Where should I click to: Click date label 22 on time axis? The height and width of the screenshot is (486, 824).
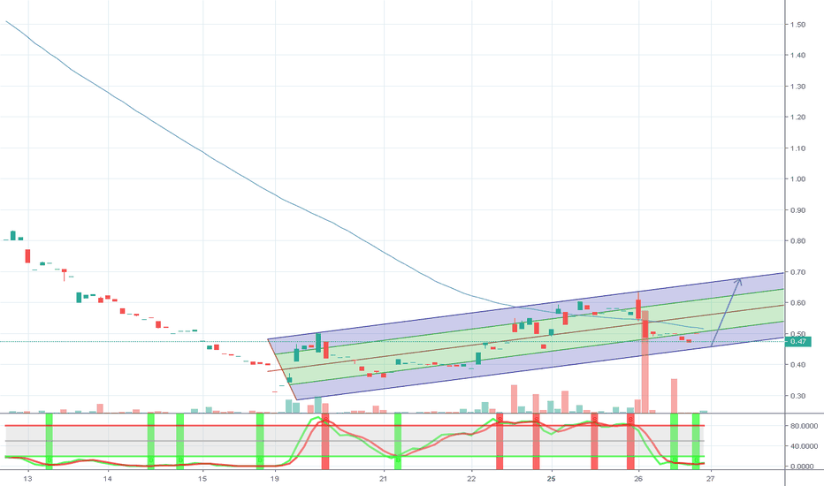point(471,479)
